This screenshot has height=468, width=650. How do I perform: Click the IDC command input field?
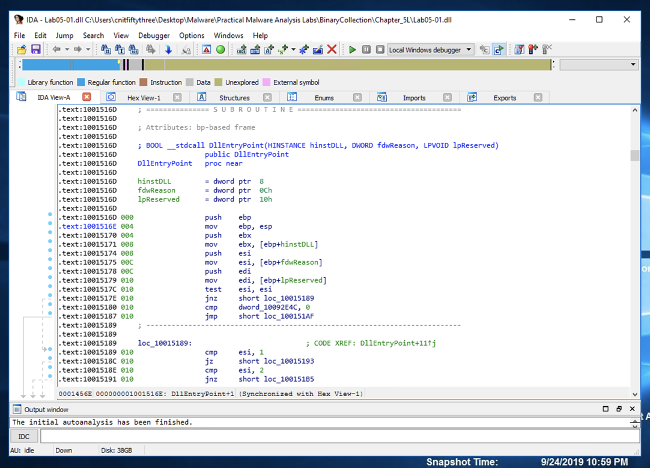[339, 436]
